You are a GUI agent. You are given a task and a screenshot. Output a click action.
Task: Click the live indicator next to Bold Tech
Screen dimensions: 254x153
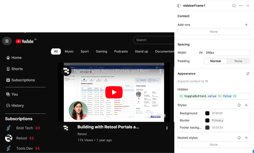pos(38,128)
